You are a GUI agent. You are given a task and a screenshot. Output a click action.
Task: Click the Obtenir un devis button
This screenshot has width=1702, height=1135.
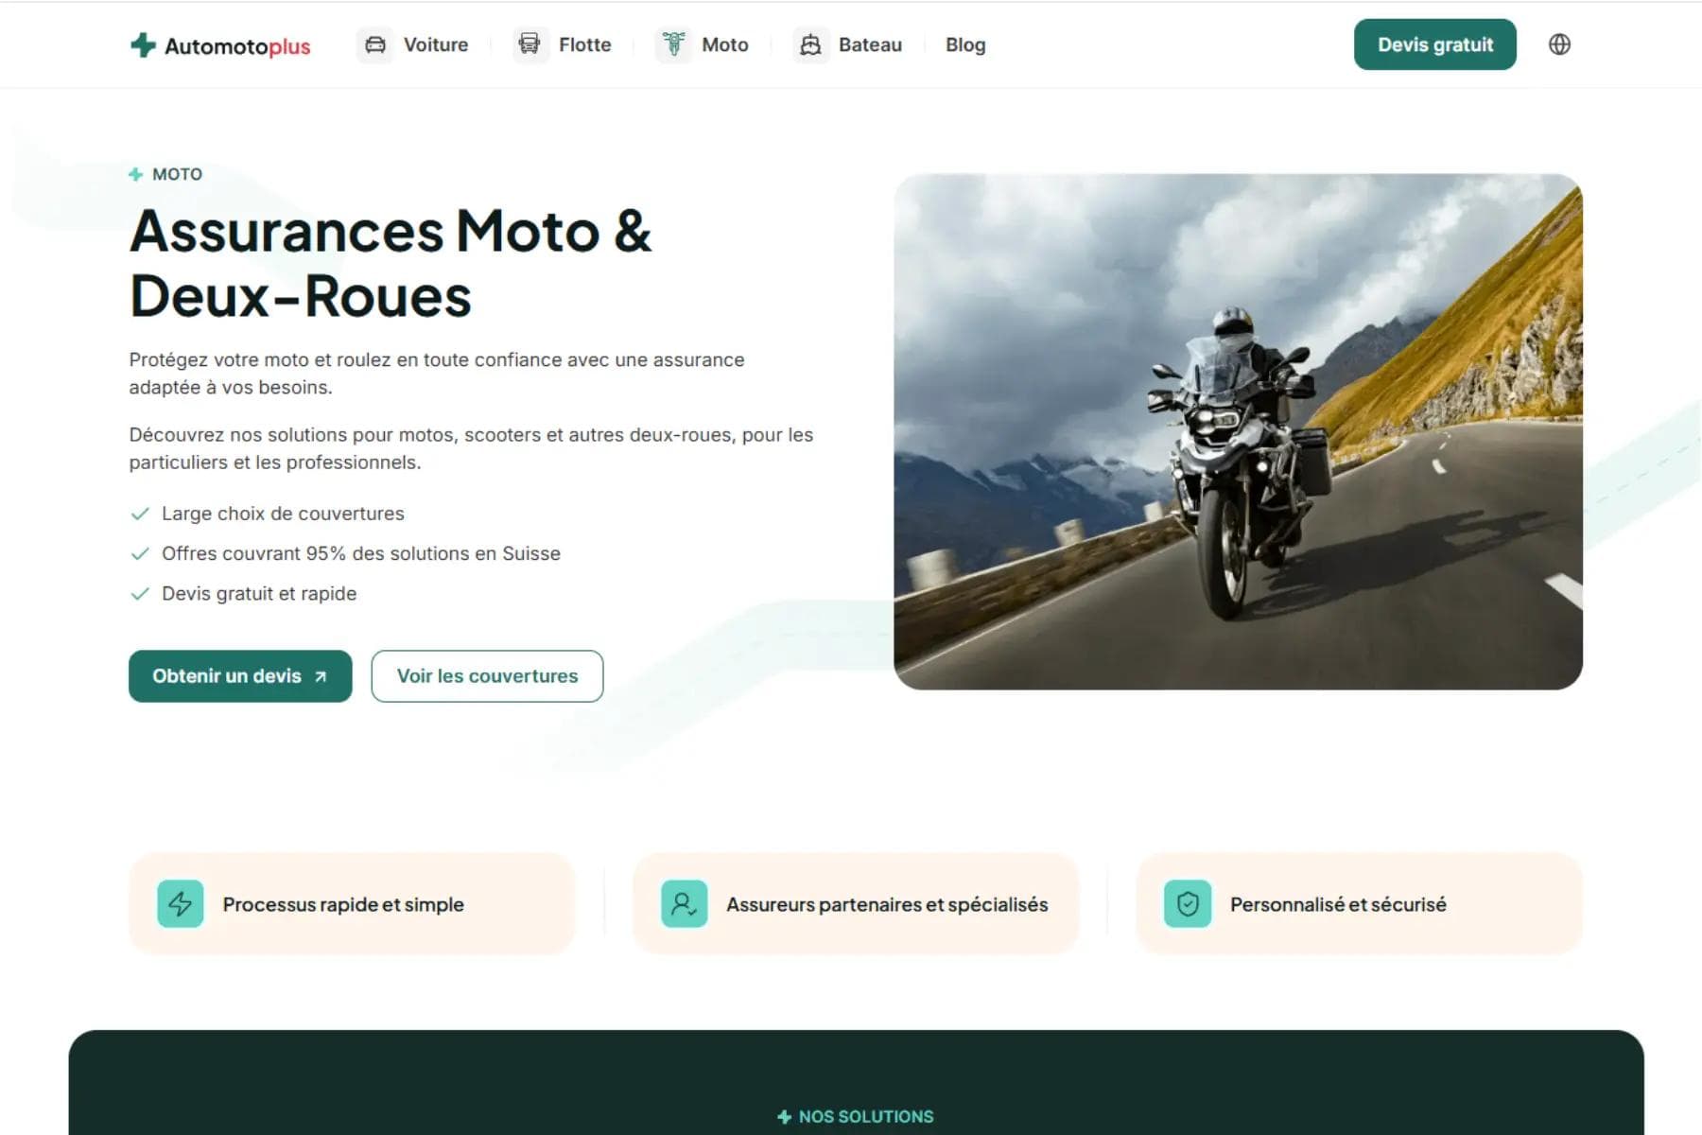pyautogui.click(x=240, y=676)
